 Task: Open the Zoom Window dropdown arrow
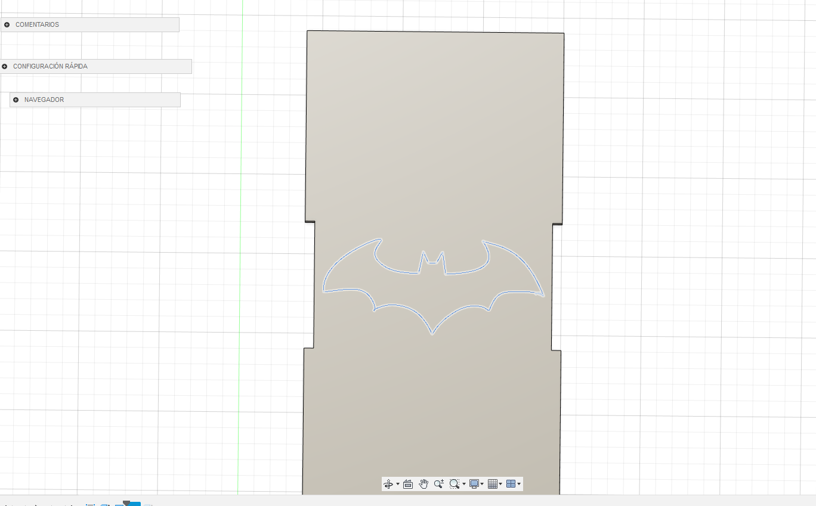pyautogui.click(x=464, y=484)
